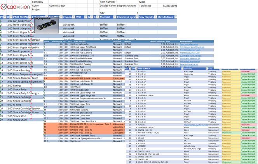Viewport: 258px width, 164px height.
Task: Open the QTY filter in the order status table
Action: (x=136, y=69)
